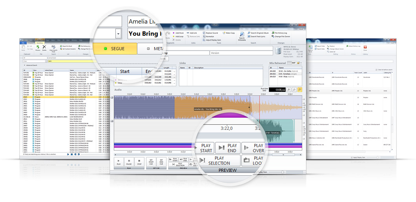This screenshot has width=416, height=202.
Task: Click Search Track Lyrics
Action: click(x=256, y=36)
